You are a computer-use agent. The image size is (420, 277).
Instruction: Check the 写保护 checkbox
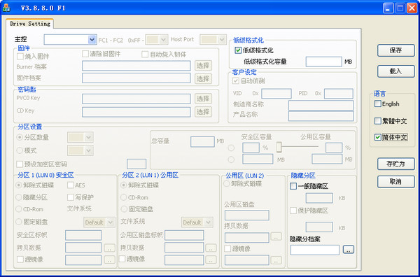coord(71,197)
